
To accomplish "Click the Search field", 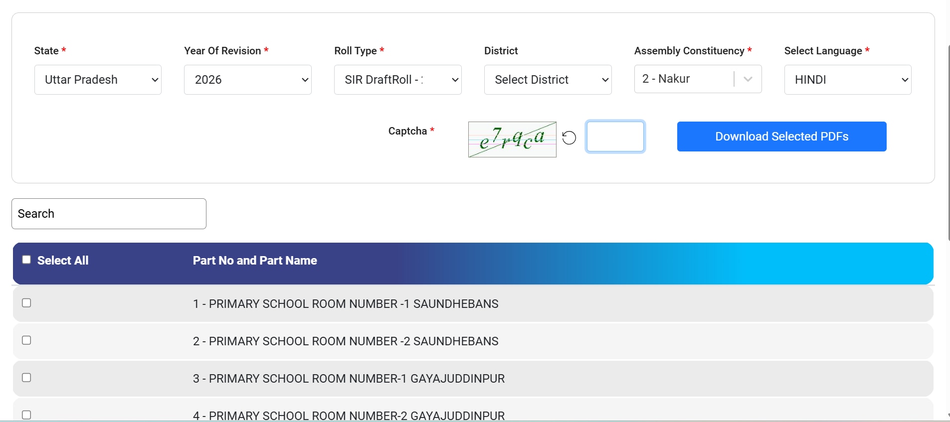I will point(109,214).
